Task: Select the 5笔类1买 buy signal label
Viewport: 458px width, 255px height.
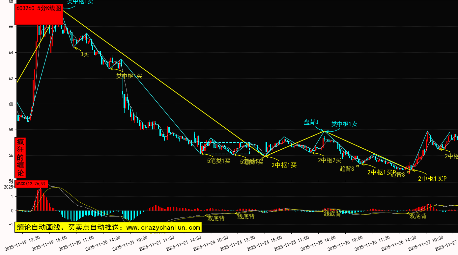Action: tap(219, 161)
